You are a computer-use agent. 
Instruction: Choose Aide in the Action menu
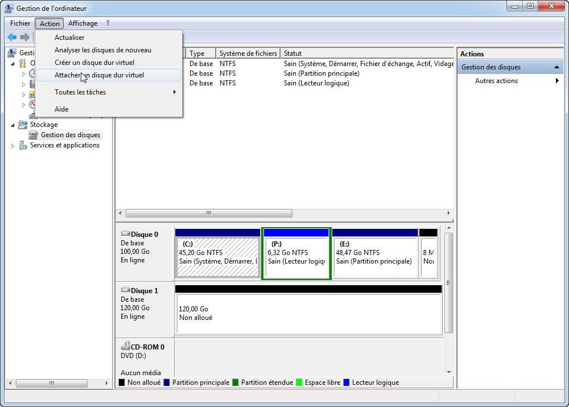pyautogui.click(x=109, y=109)
